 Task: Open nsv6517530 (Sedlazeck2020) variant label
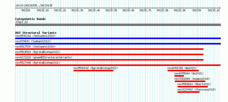35,47
